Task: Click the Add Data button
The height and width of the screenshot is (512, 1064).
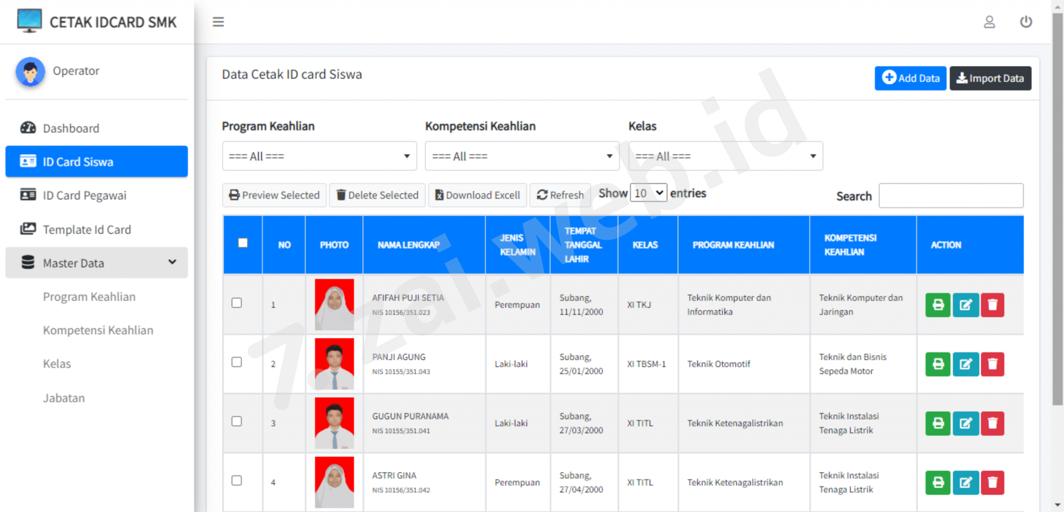Action: [x=910, y=78]
